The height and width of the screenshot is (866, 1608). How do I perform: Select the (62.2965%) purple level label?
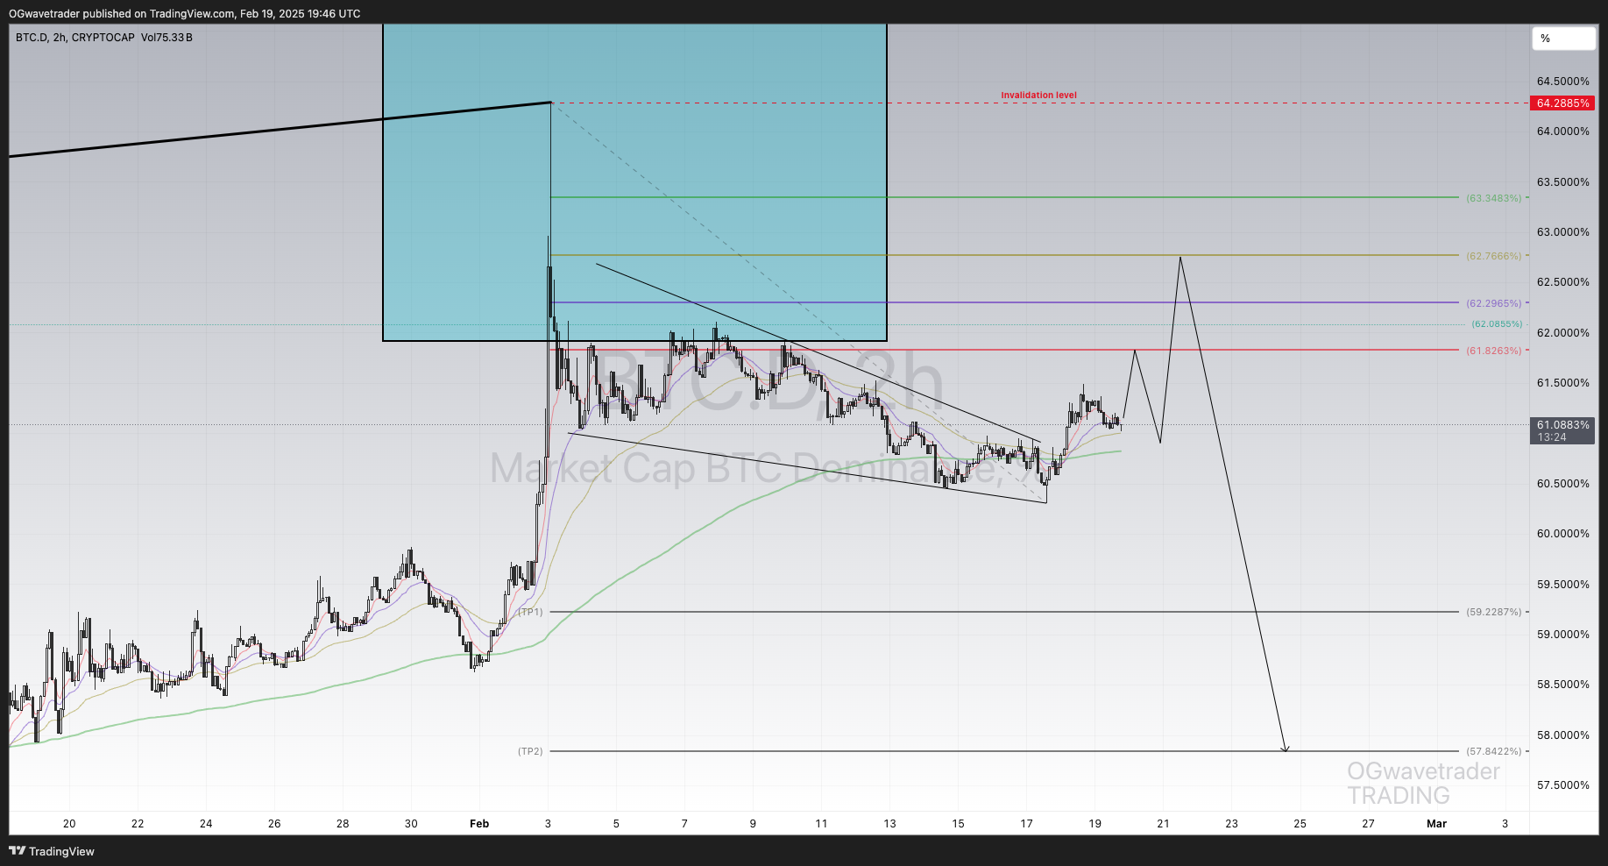1493,303
